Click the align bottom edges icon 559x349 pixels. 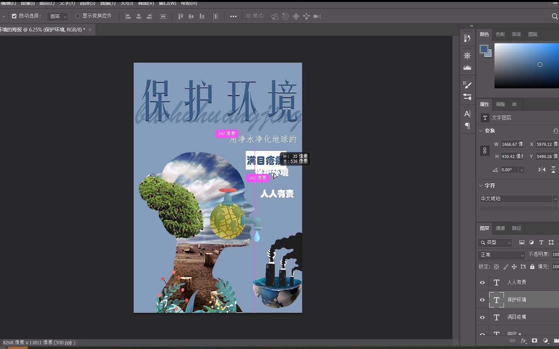202,16
